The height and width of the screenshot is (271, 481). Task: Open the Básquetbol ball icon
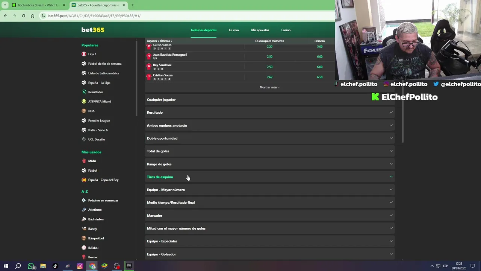84,238
